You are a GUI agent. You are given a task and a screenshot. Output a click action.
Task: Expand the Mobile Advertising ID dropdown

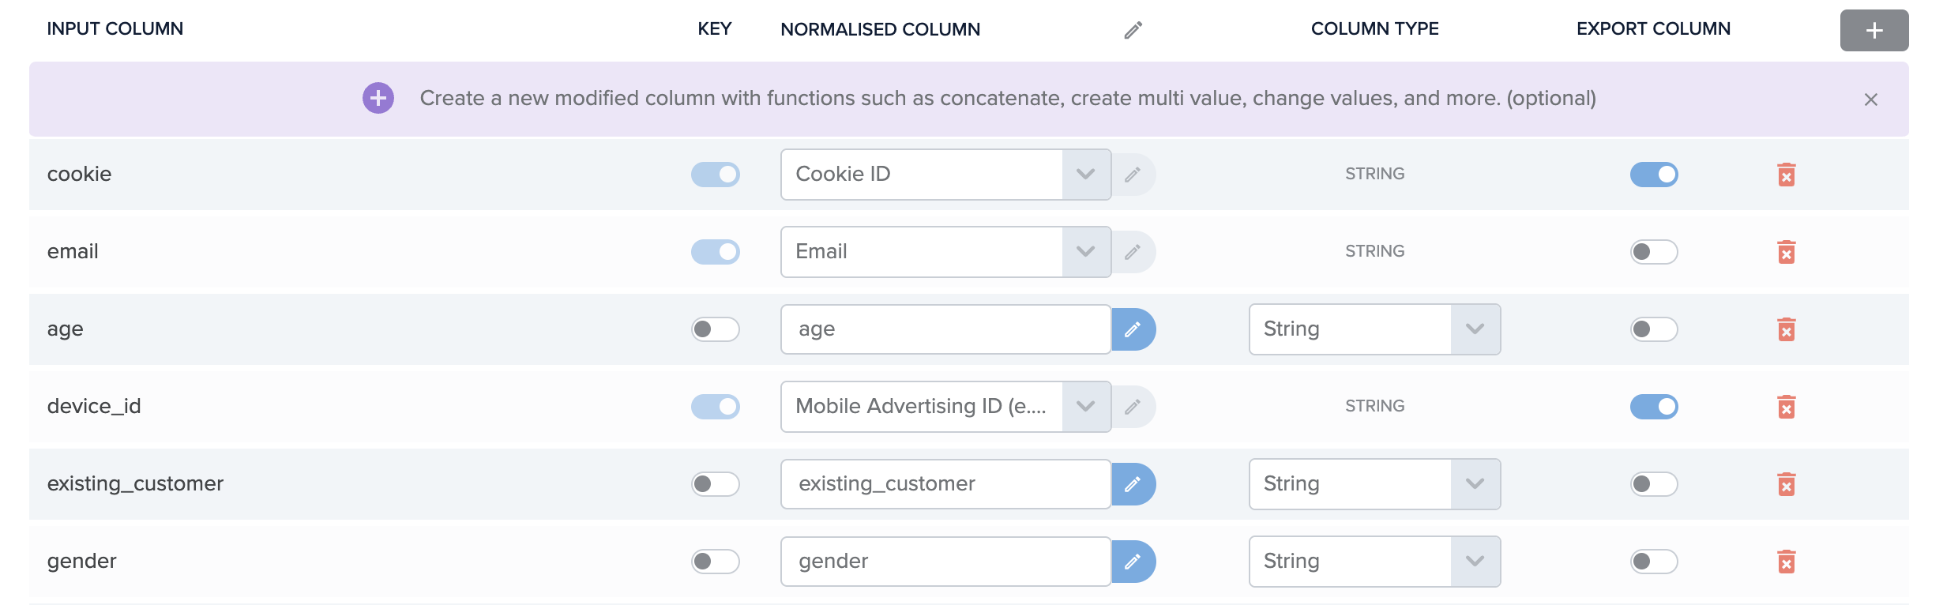(x=1088, y=406)
